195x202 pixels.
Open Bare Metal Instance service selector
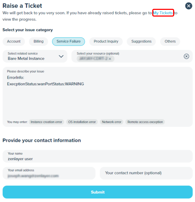35,56
